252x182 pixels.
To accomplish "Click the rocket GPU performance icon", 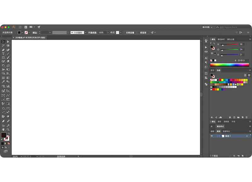I will point(39,27).
